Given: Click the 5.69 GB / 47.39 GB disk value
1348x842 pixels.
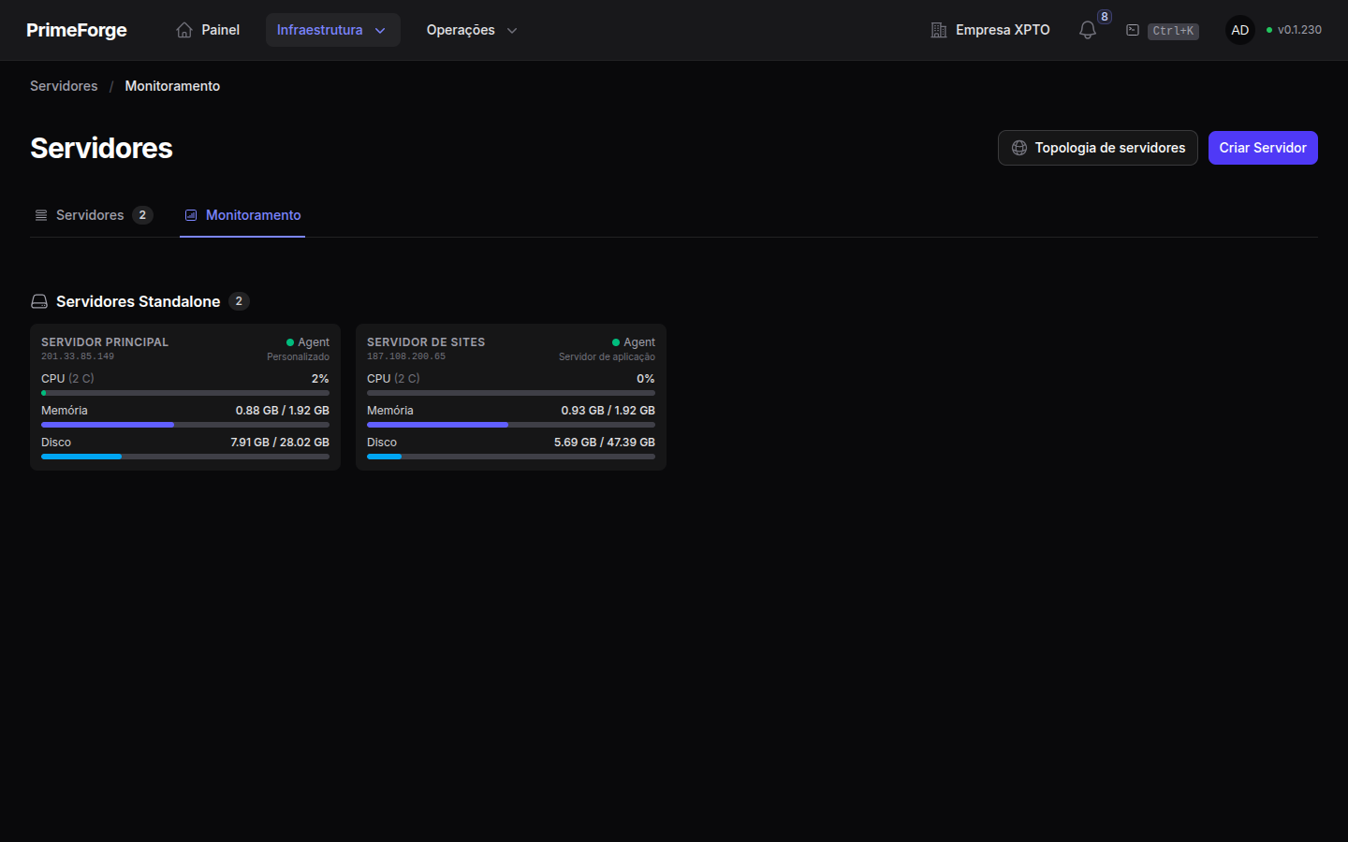Looking at the screenshot, I should (605, 443).
